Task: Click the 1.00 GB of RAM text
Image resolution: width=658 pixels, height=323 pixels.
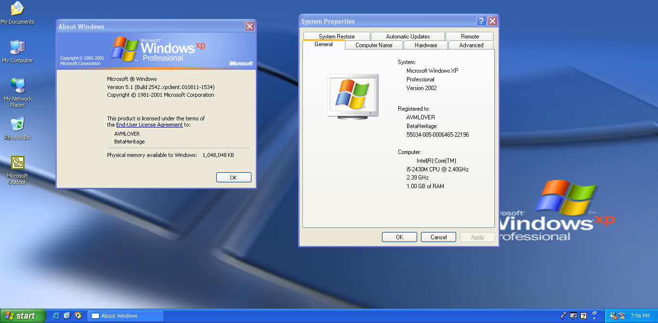Action: tap(425, 186)
